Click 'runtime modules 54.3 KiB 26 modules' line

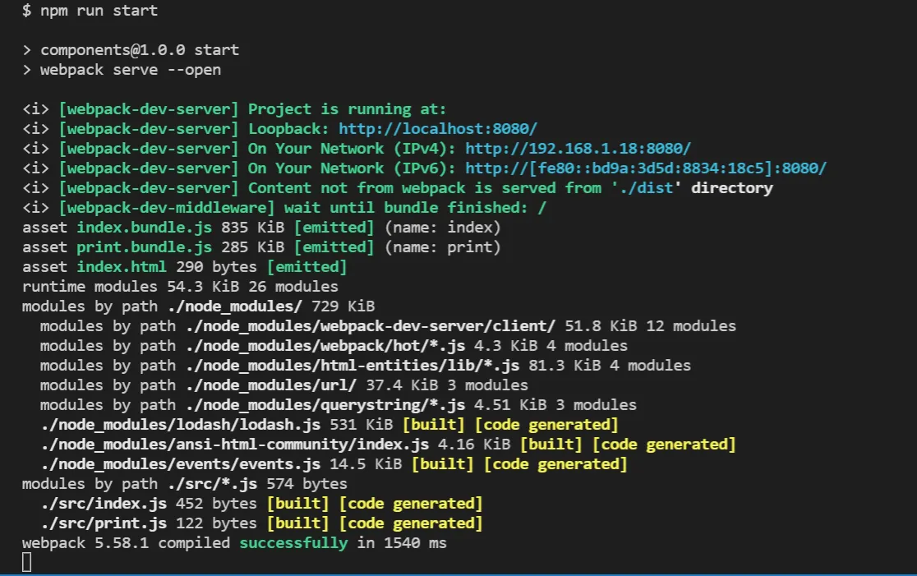180,287
